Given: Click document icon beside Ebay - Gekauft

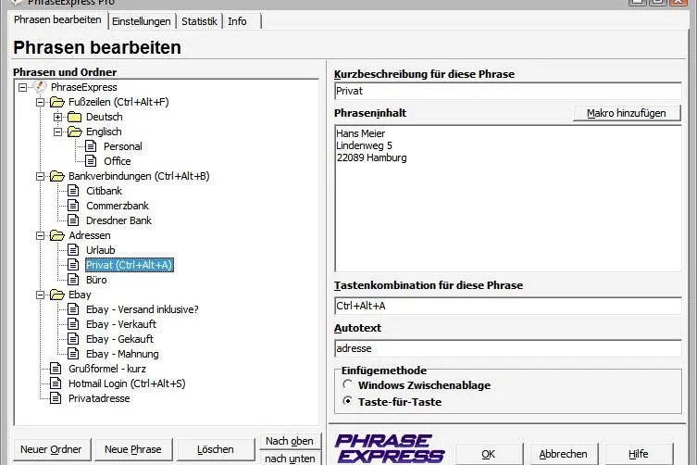Looking at the screenshot, I should coord(73,339).
